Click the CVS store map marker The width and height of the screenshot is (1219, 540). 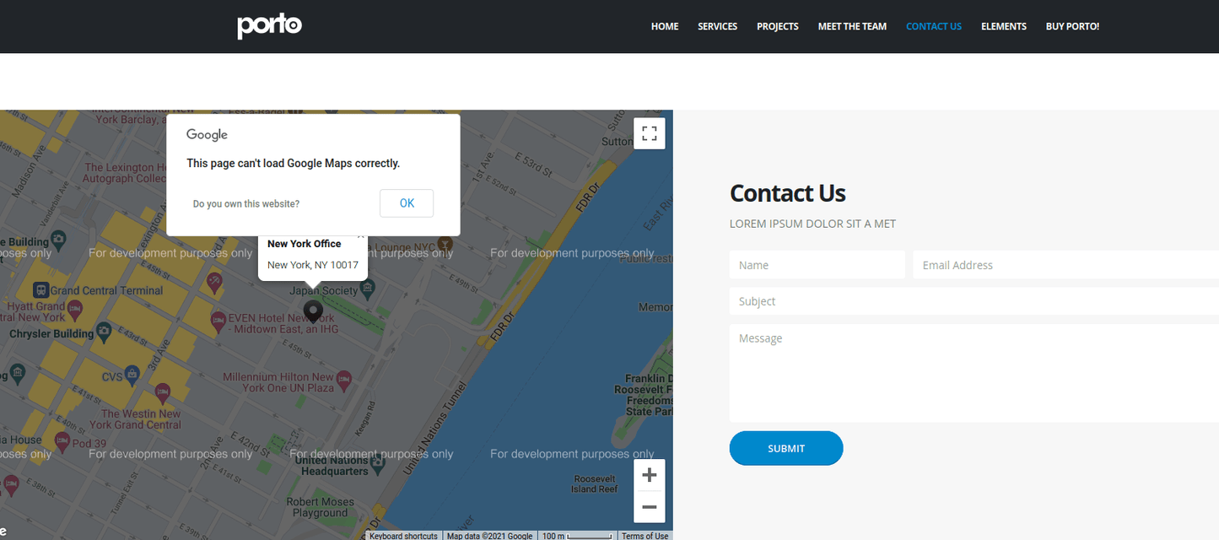tap(132, 373)
